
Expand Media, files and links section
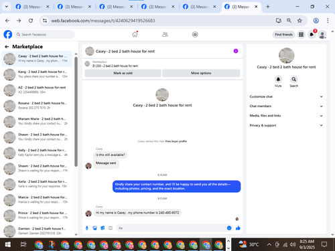point(286,116)
